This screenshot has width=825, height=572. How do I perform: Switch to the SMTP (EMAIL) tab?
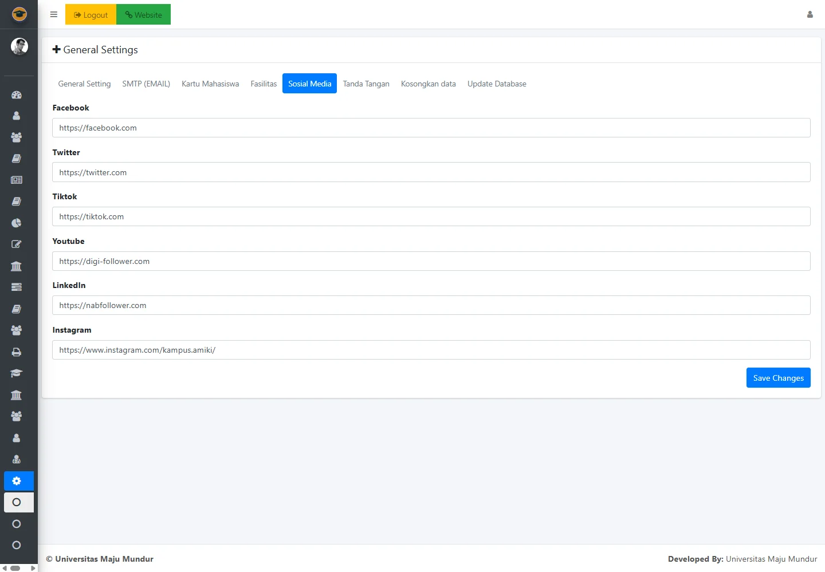(x=146, y=84)
